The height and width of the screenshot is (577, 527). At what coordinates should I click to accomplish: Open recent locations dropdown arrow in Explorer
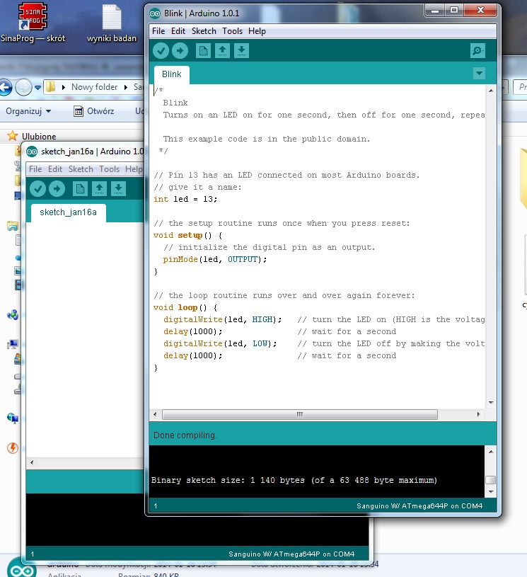(x=37, y=88)
